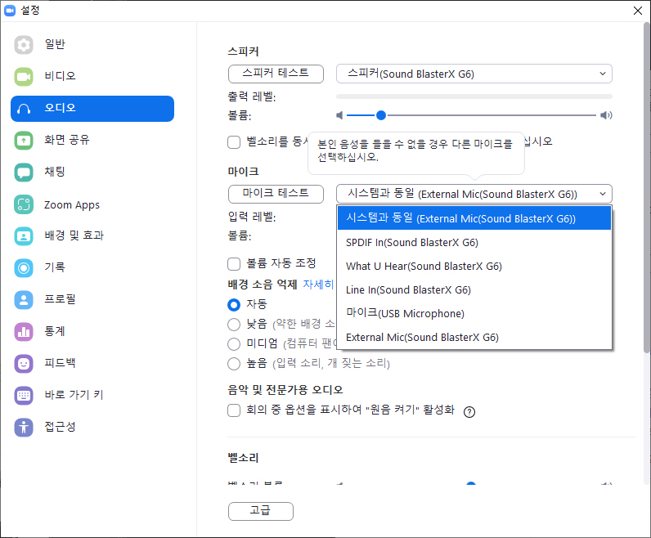Select 자동 noise suppression radio
651x538 pixels.
(234, 305)
